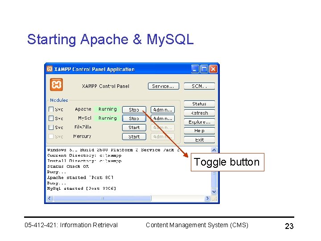Click the greyed Mercury Admin button
The image size is (321, 241).
[163, 137]
